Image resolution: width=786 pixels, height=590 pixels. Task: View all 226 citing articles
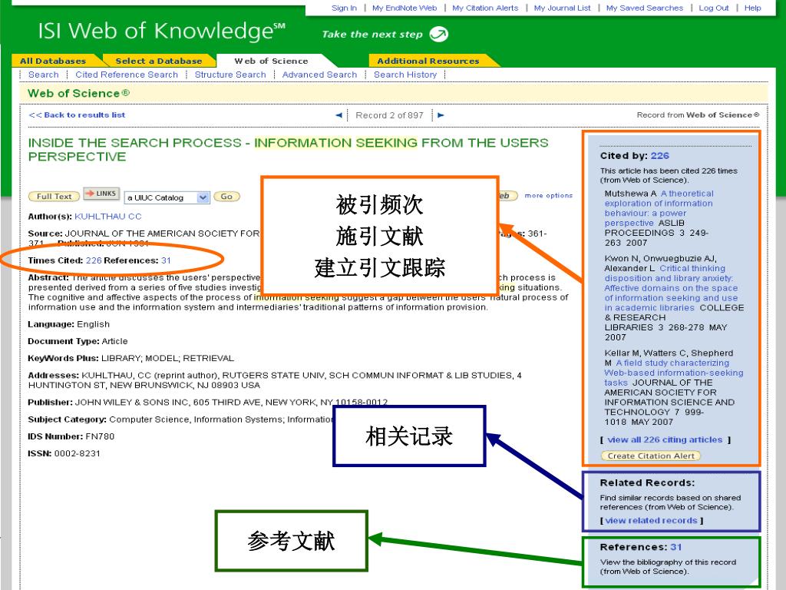point(665,440)
